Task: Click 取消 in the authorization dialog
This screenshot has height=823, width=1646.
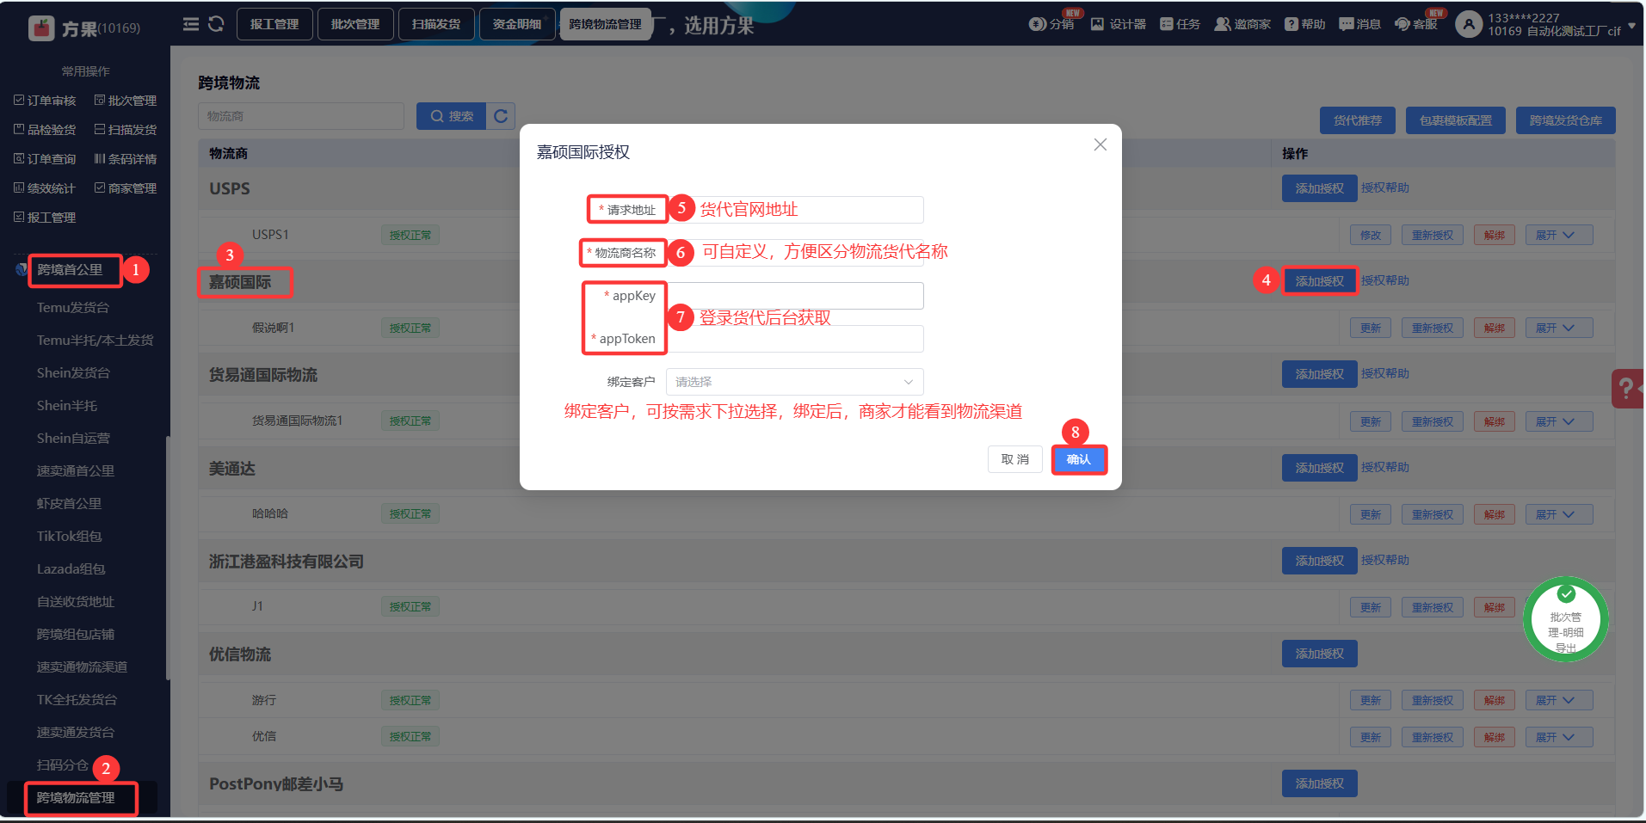Action: (x=1015, y=459)
